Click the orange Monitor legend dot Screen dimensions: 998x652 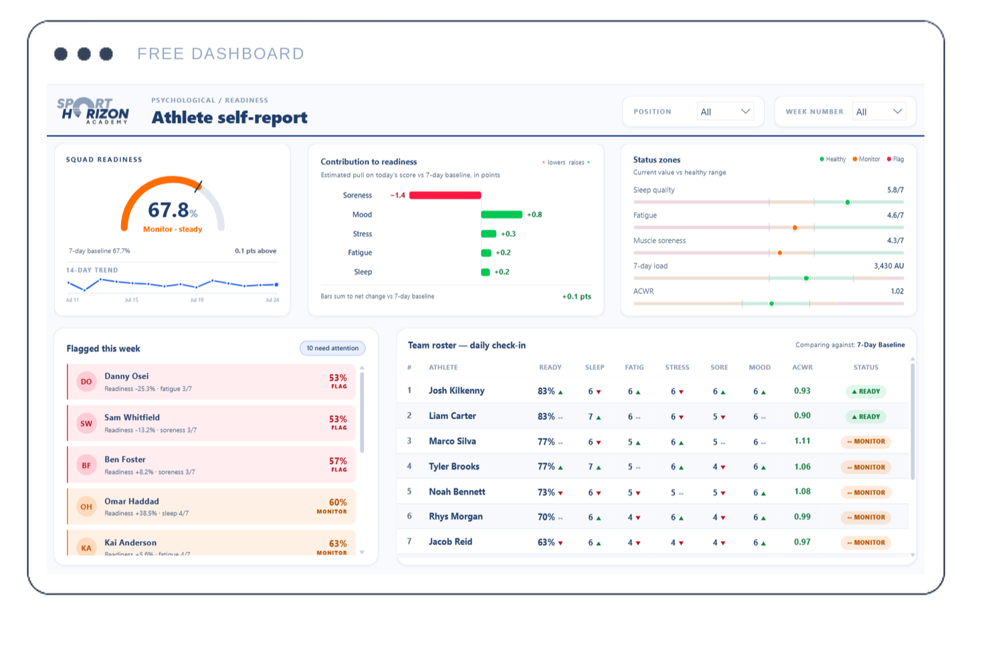pyautogui.click(x=855, y=159)
